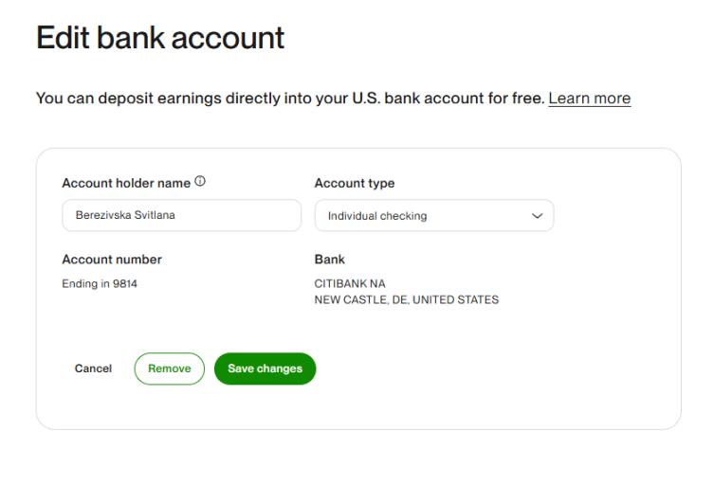Screen dimensions: 714x485
Task: Click the Account number label
Action: (x=112, y=260)
